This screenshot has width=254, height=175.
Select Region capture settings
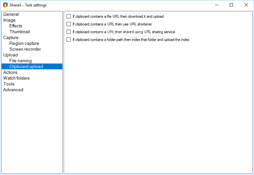tap(24, 43)
